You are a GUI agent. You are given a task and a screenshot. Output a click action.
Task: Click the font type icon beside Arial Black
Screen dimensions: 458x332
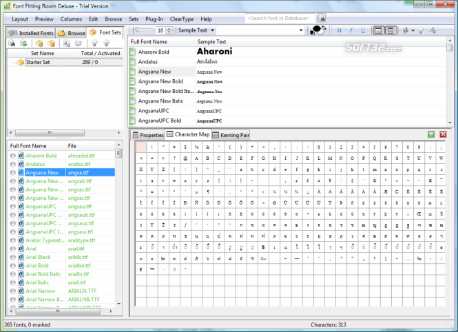[21, 257]
